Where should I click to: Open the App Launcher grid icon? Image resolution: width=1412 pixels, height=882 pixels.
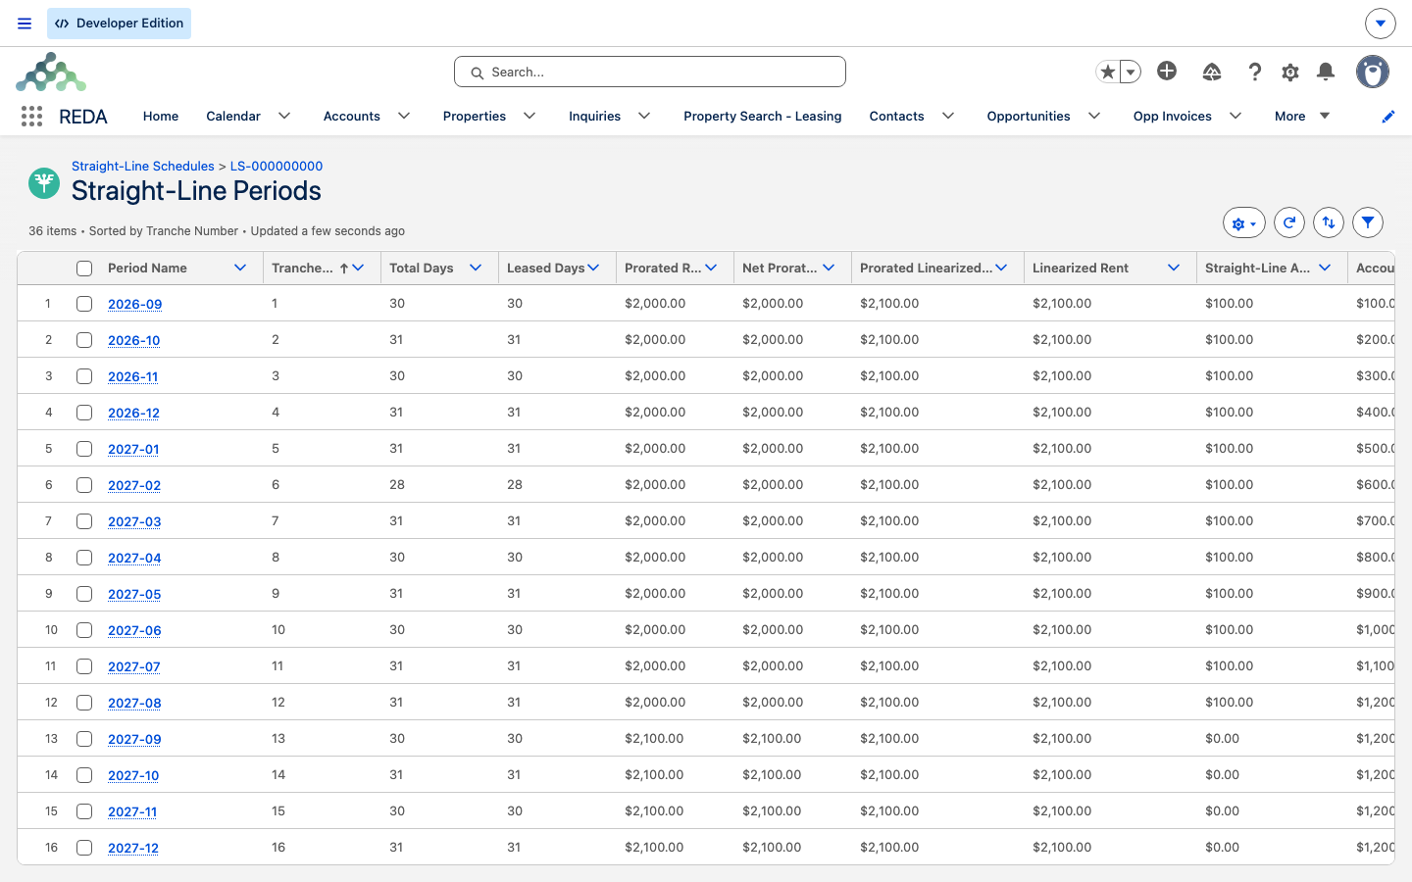pos(31,117)
